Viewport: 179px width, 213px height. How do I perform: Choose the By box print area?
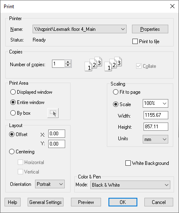pos(13,113)
